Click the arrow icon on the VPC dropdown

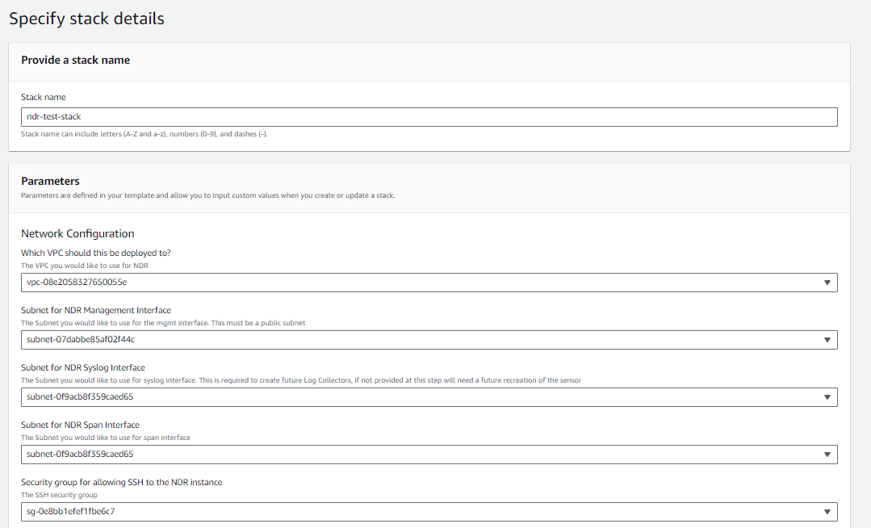pyautogui.click(x=827, y=283)
